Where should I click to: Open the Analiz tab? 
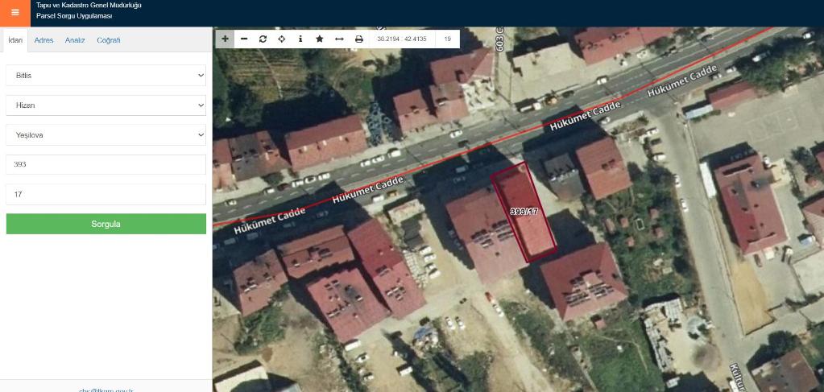[x=75, y=40]
